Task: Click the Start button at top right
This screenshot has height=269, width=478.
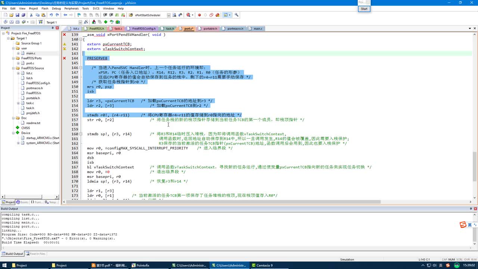Action: click(x=364, y=9)
